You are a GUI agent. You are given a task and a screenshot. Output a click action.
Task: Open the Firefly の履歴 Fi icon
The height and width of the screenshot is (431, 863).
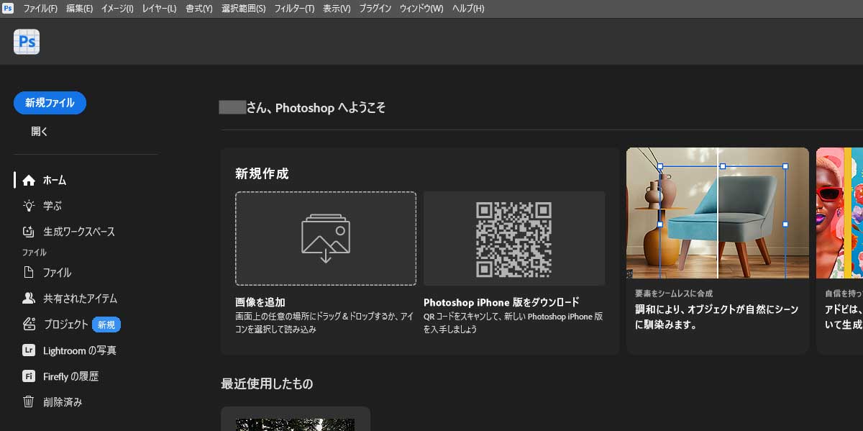pyautogui.click(x=29, y=376)
